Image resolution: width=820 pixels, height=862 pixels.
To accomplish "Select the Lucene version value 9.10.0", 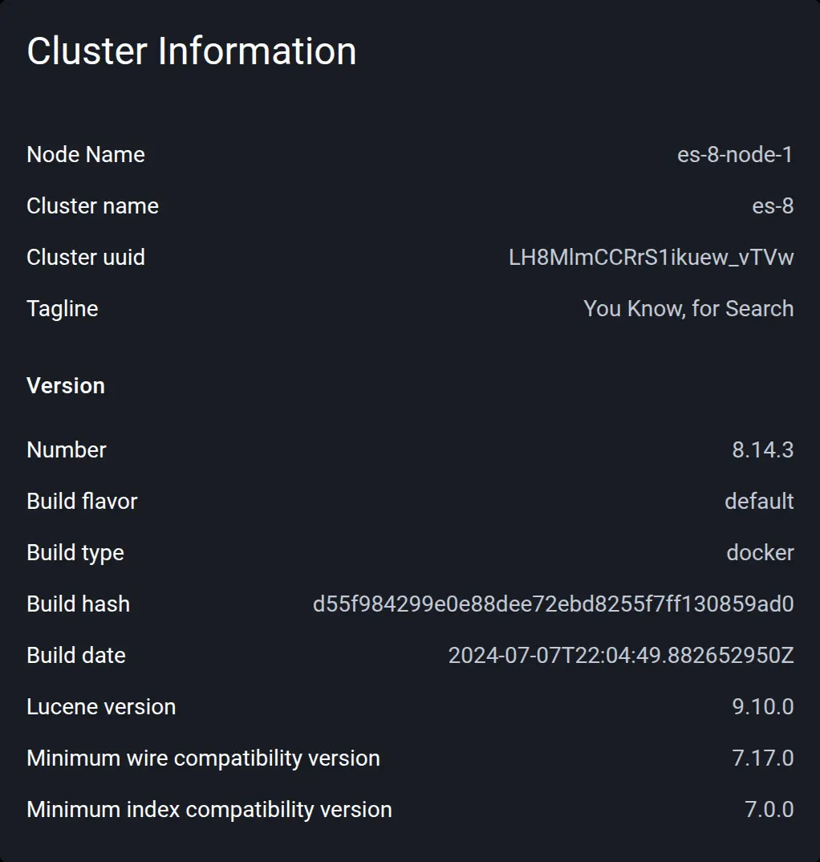I will click(x=763, y=707).
